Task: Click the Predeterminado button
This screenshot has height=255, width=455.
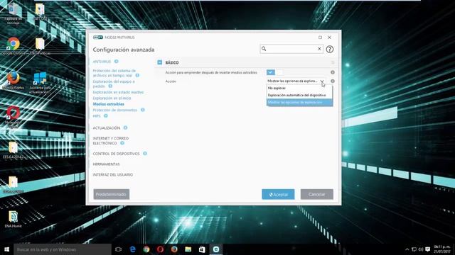Action: pyautogui.click(x=112, y=194)
